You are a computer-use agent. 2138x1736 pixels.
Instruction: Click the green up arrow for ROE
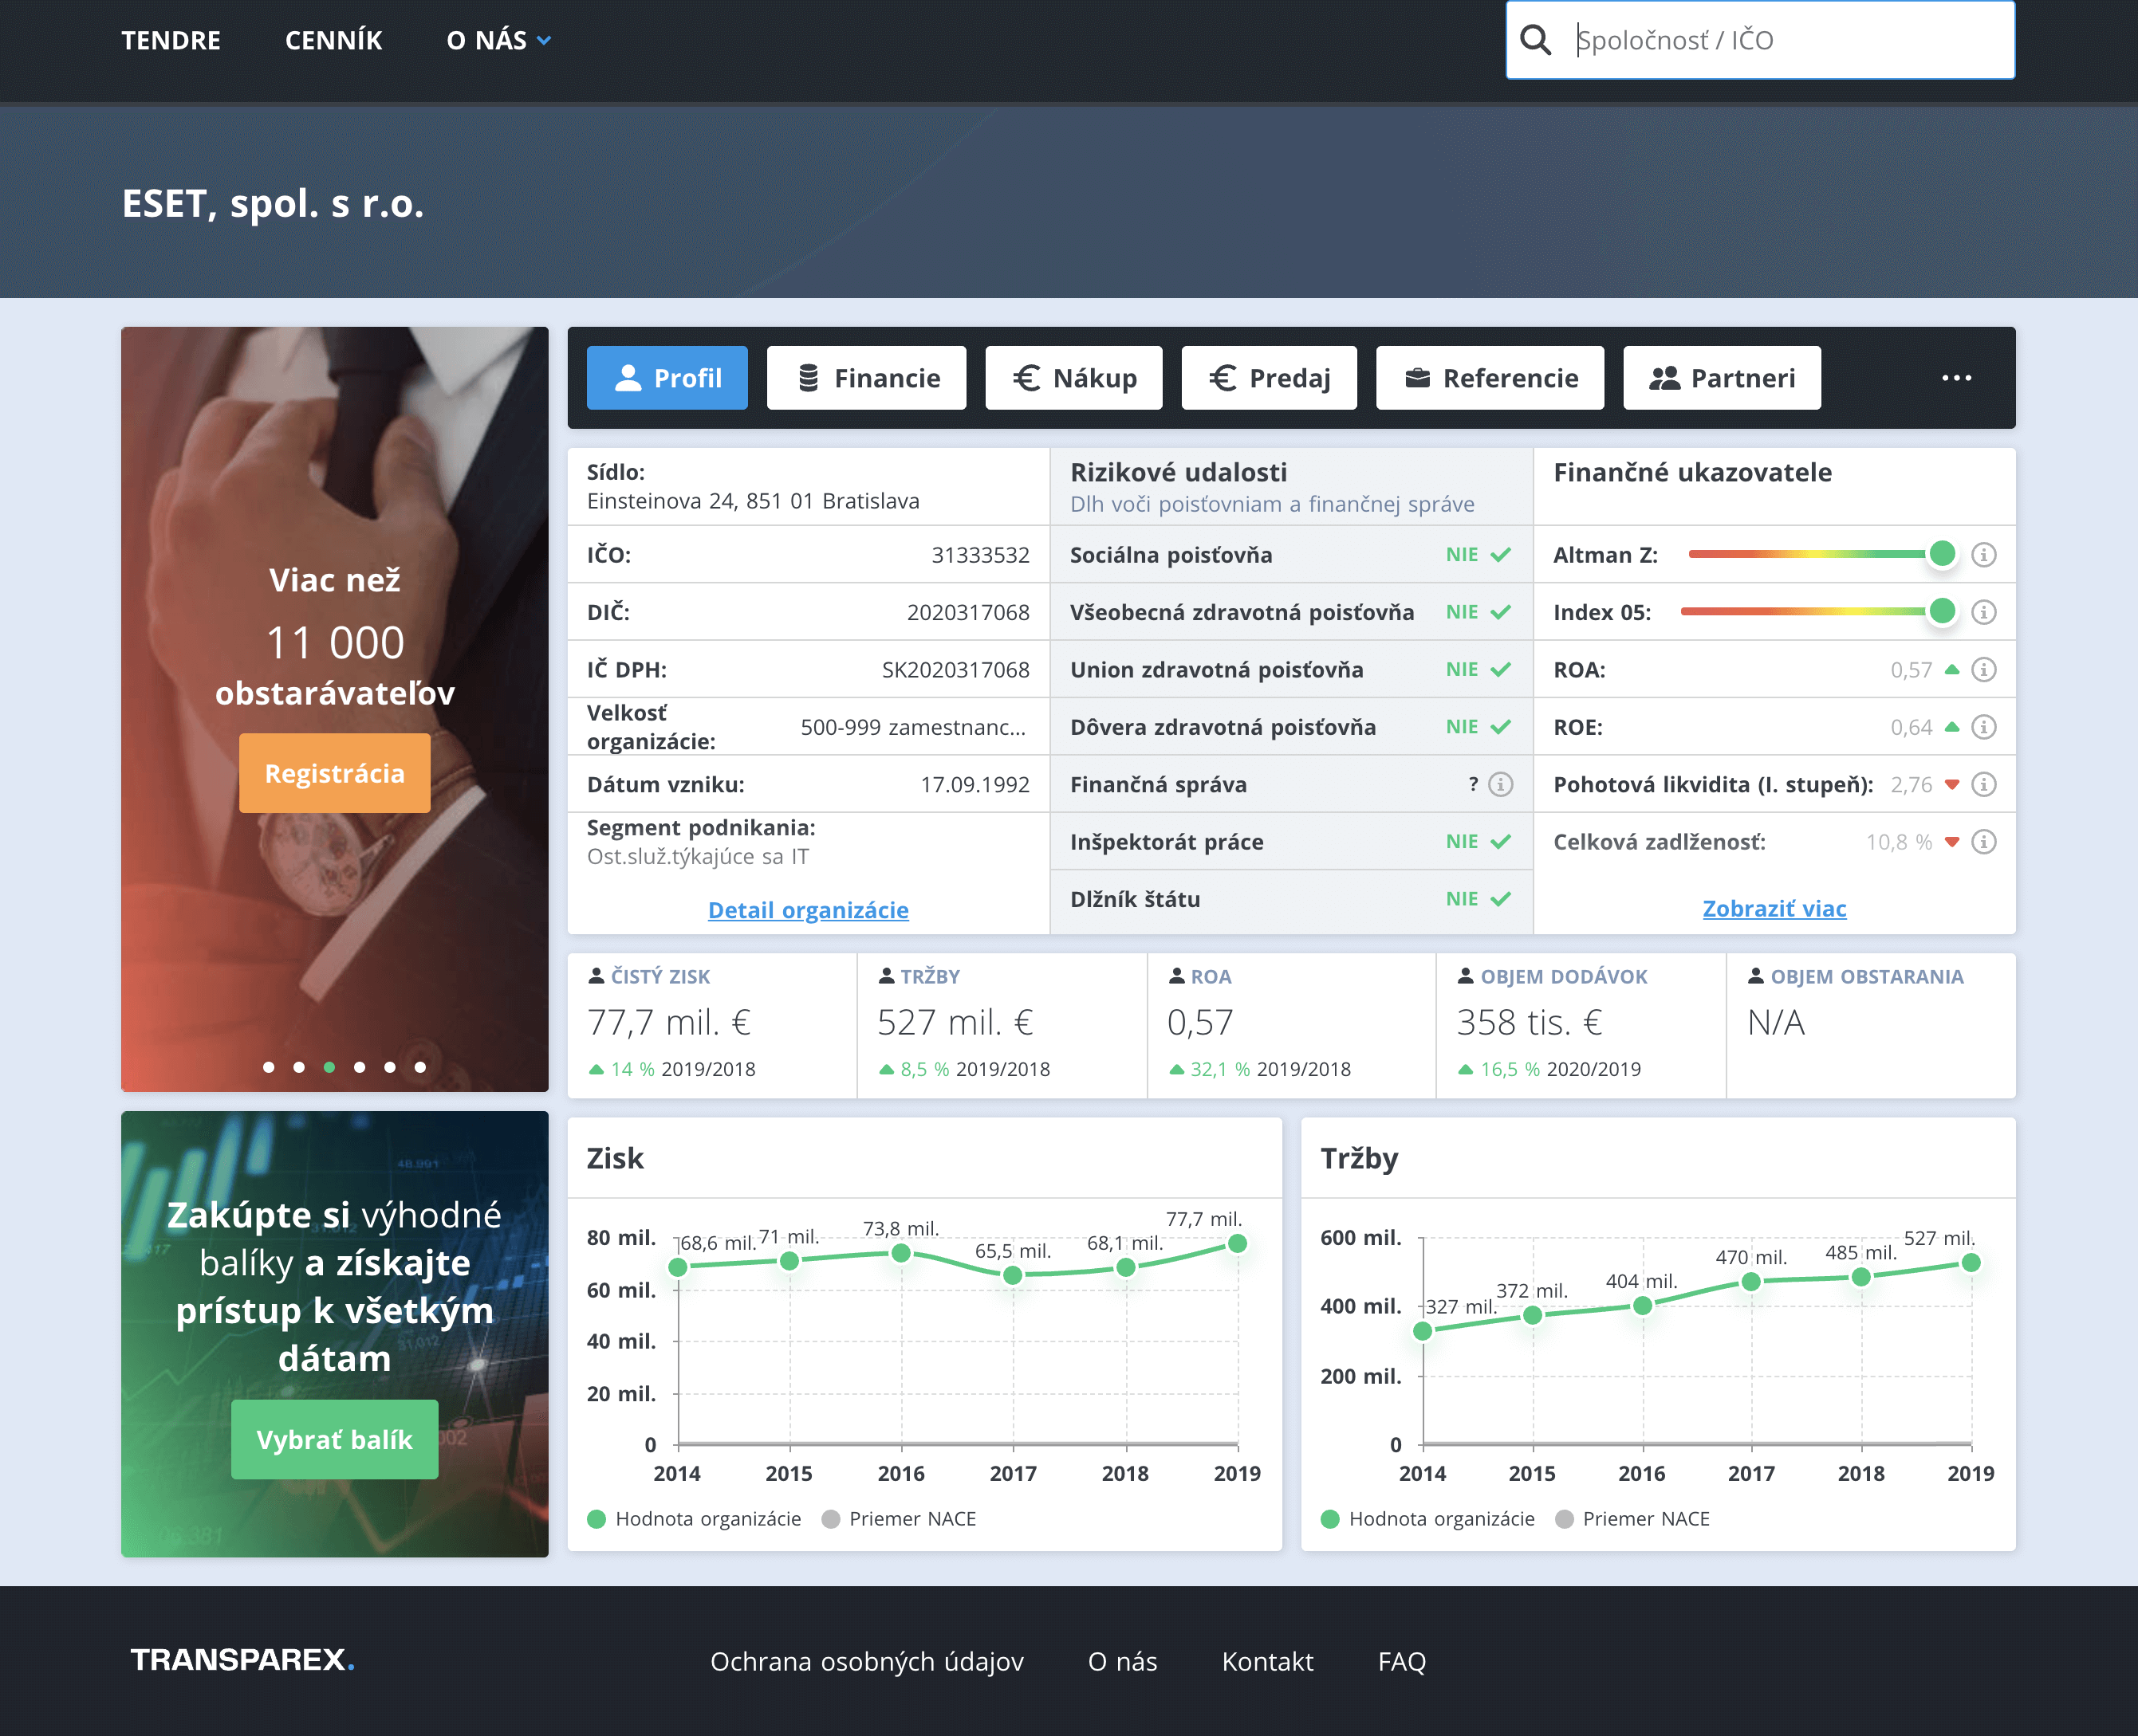click(x=1951, y=727)
